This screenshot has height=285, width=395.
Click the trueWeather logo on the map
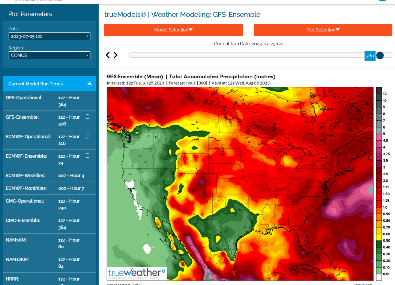(137, 274)
